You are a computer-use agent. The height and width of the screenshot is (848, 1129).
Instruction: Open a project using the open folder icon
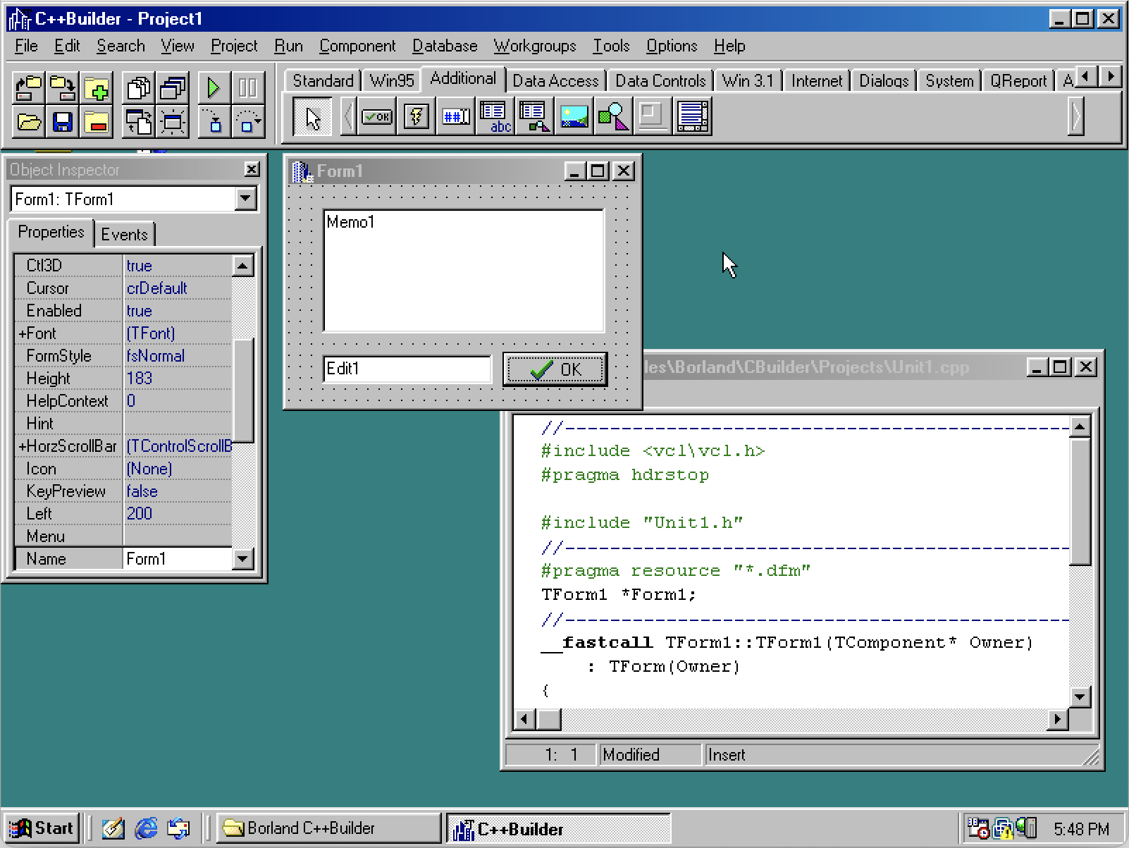click(28, 121)
